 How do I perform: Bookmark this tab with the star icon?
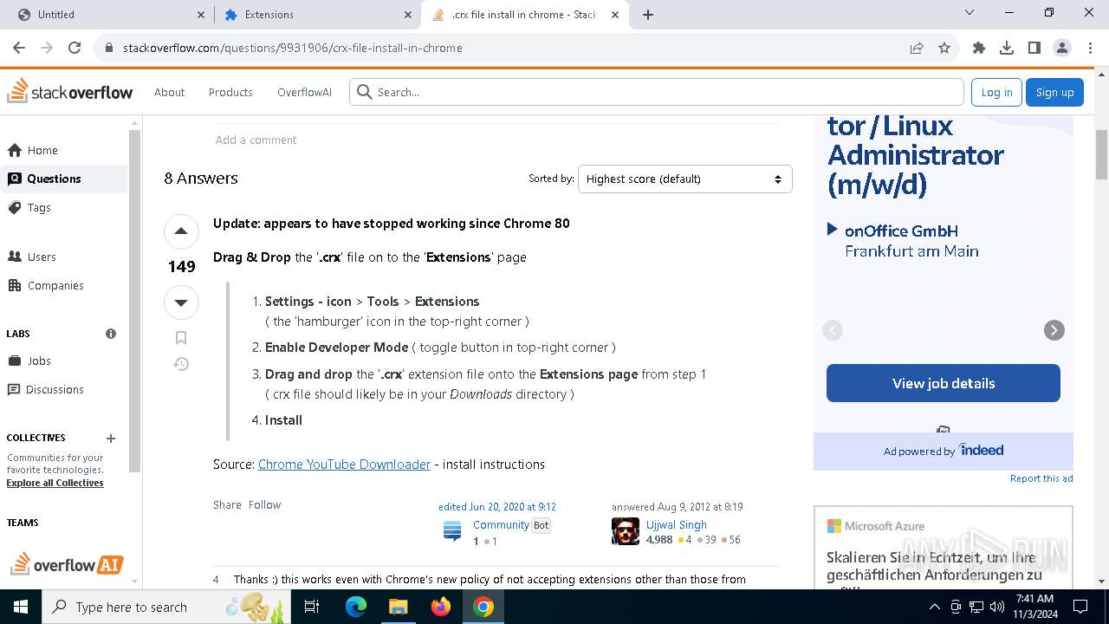pos(944,48)
